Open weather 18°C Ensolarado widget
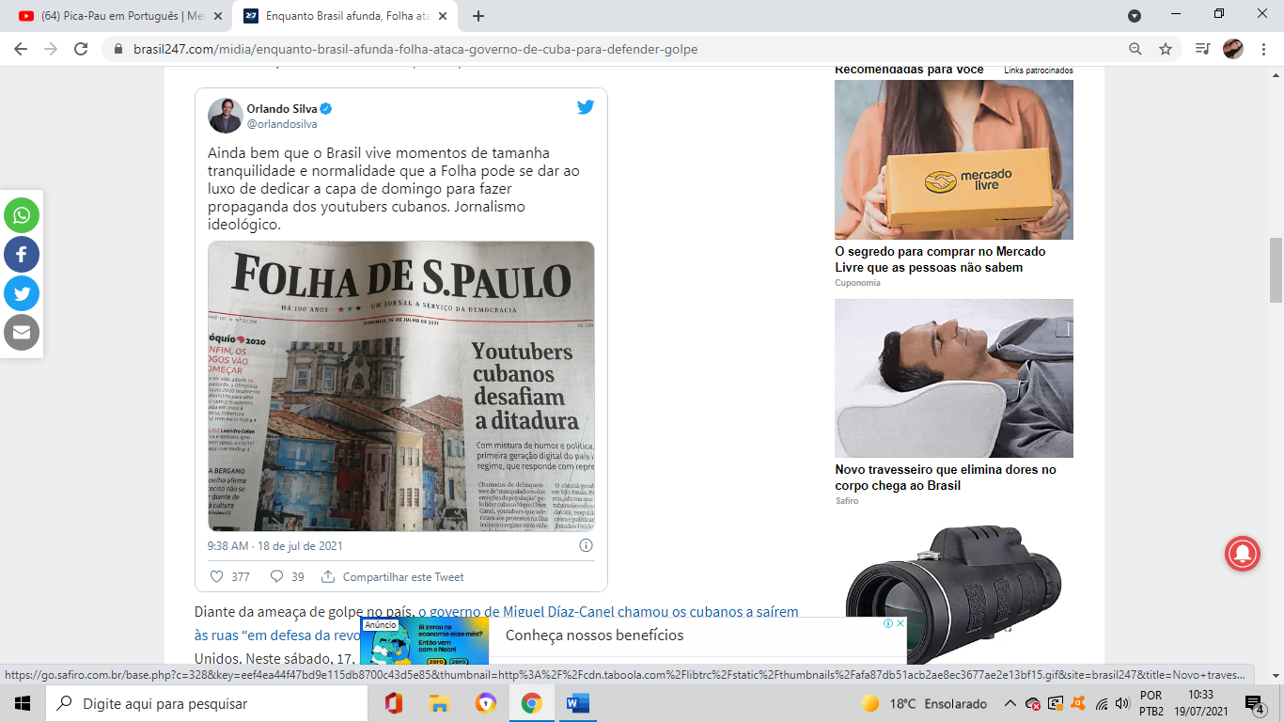This screenshot has height=722, width=1284. [924, 703]
